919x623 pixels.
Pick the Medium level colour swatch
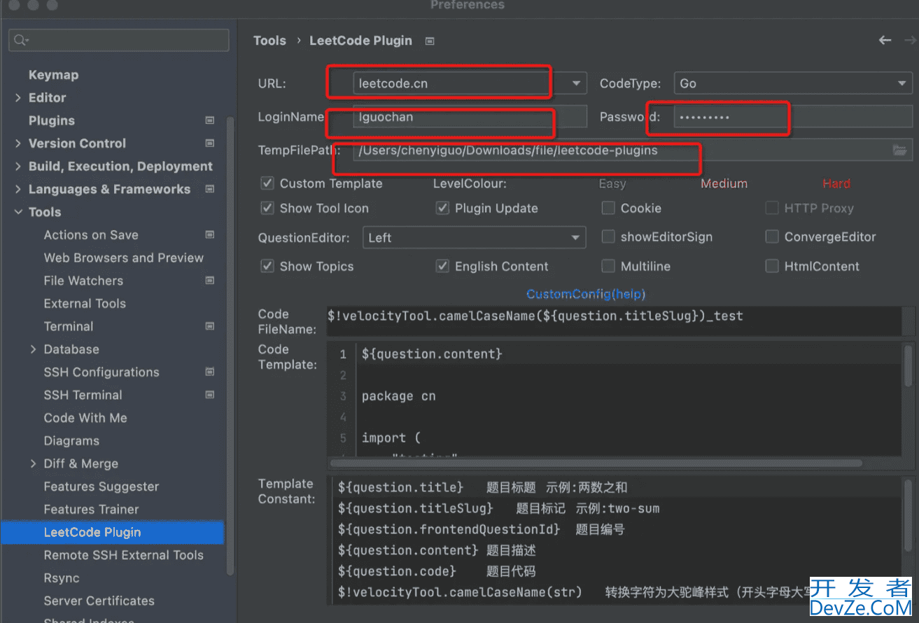pos(724,183)
